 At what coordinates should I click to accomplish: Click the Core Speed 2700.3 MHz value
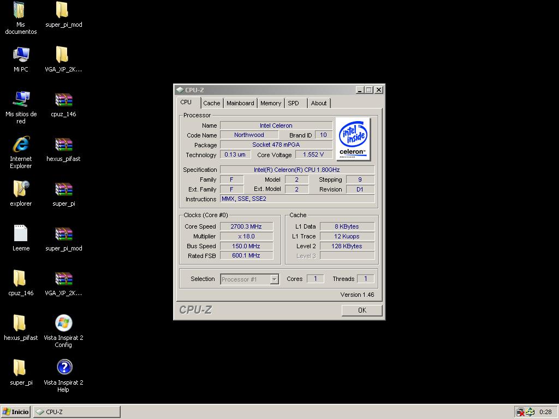pyautogui.click(x=246, y=226)
